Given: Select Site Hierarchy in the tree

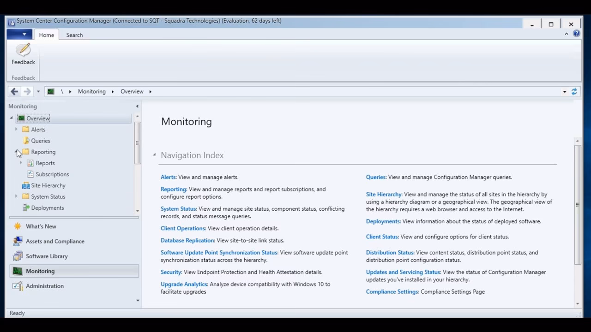Looking at the screenshot, I should point(48,185).
